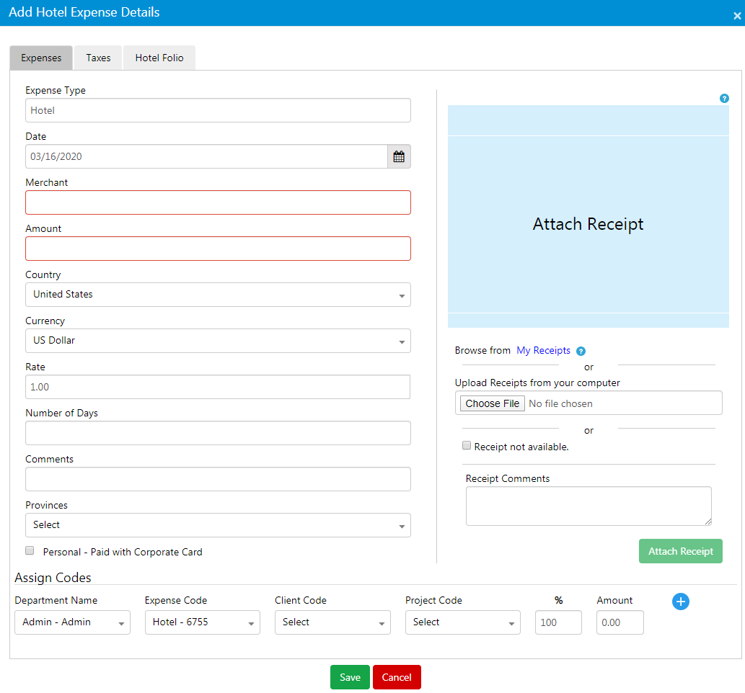This screenshot has height=693, width=745.
Task: Open the Country dropdown
Action: [x=218, y=294]
